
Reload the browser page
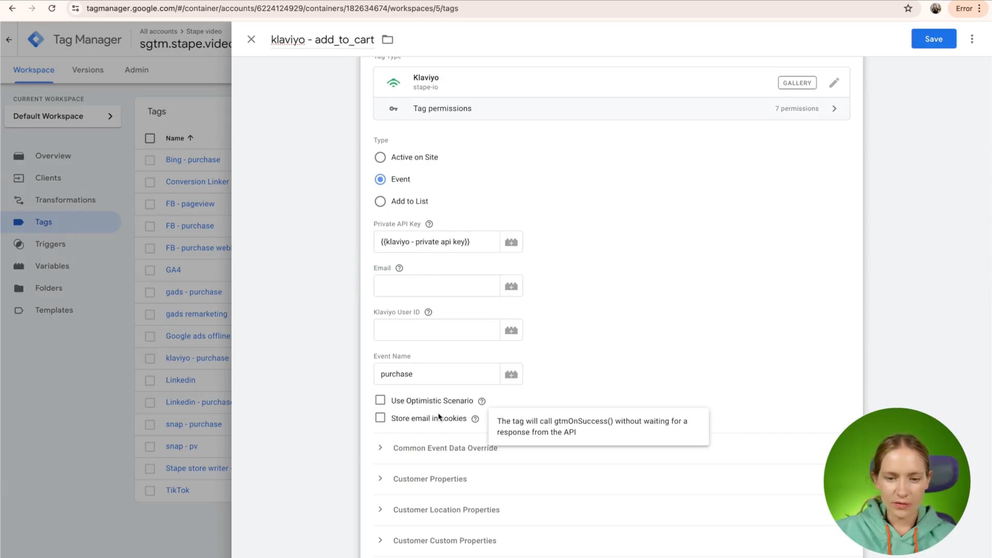coord(52,8)
